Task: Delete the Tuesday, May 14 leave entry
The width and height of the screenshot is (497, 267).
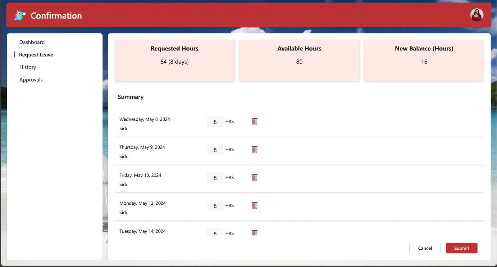Action: 255,233
